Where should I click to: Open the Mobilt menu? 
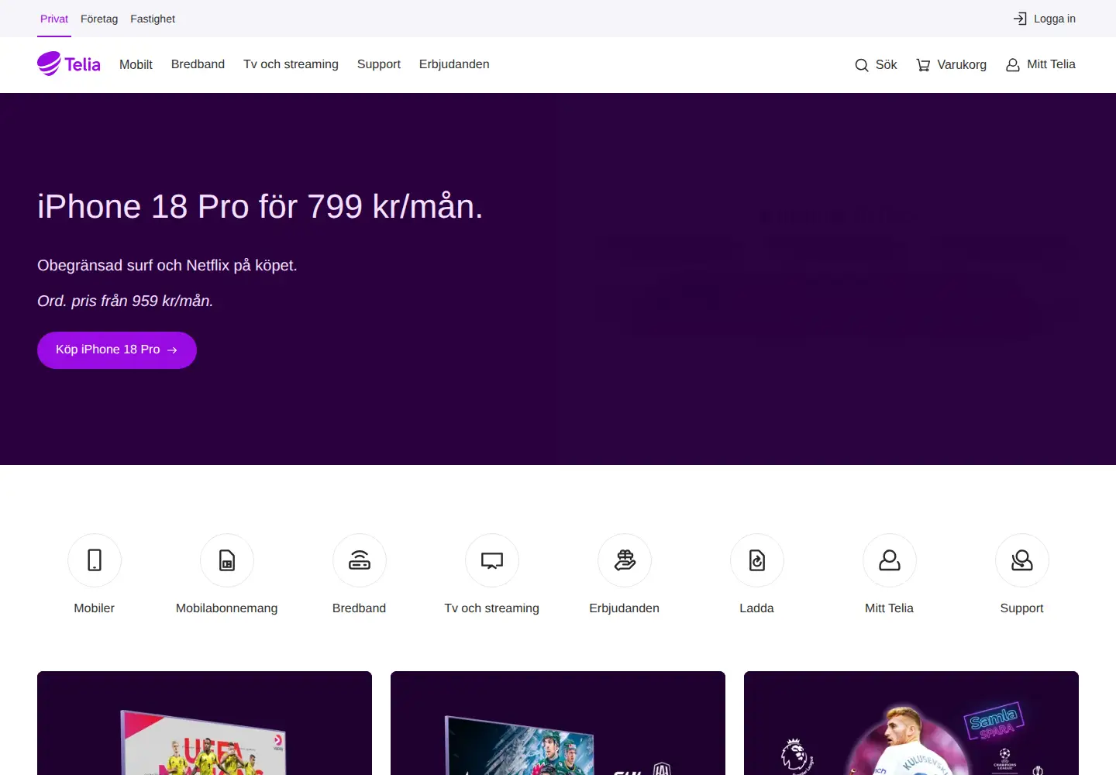tap(136, 64)
